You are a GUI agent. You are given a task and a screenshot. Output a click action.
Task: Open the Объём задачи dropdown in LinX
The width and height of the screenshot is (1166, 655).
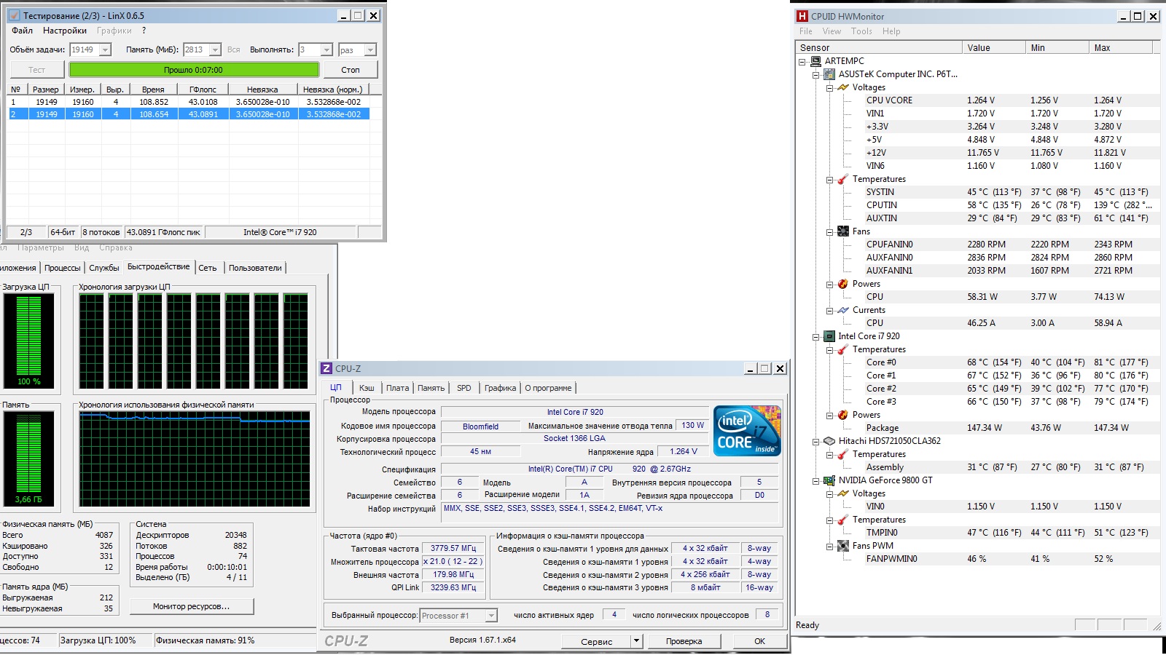[x=105, y=49]
